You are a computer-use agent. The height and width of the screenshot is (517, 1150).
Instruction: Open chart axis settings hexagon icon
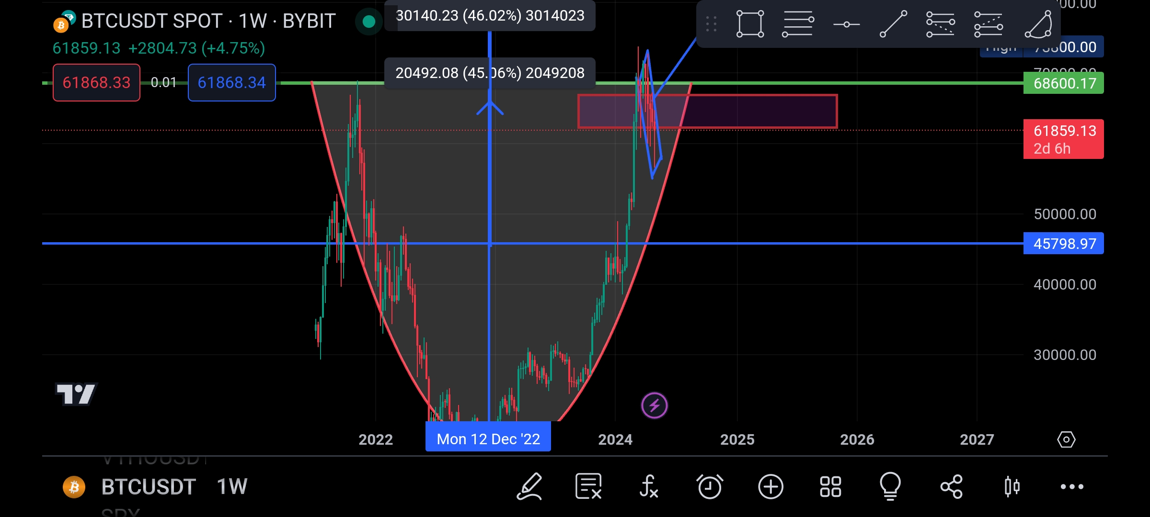[x=1066, y=439]
